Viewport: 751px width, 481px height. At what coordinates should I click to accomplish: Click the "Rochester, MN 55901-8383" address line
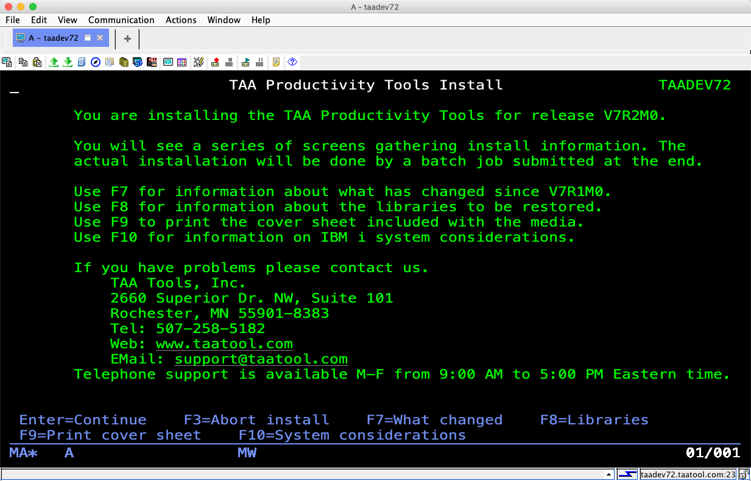click(x=220, y=314)
